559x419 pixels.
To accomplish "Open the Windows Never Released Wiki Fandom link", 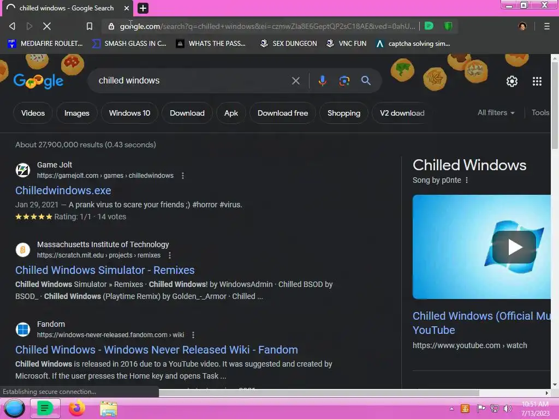I will [157, 350].
